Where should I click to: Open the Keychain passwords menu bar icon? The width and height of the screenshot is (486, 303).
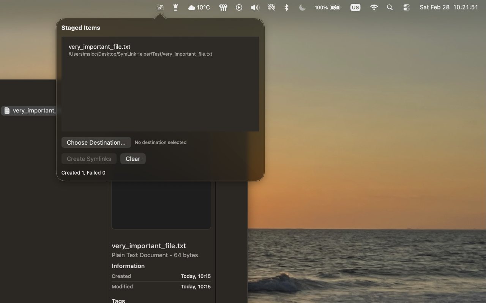click(223, 7)
